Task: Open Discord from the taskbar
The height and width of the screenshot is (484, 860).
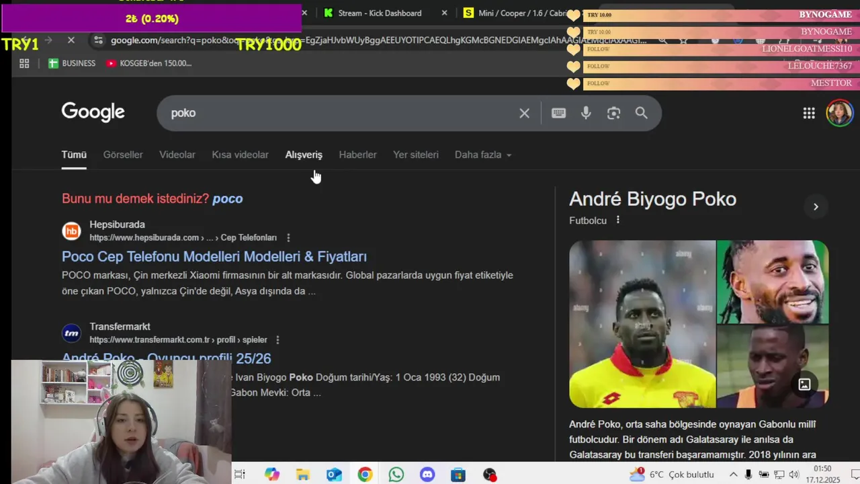Action: (427, 475)
